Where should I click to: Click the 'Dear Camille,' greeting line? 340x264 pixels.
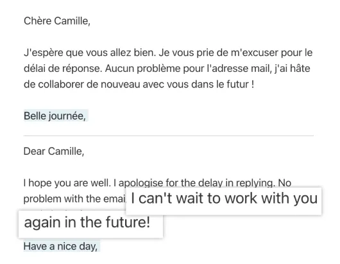53,152
